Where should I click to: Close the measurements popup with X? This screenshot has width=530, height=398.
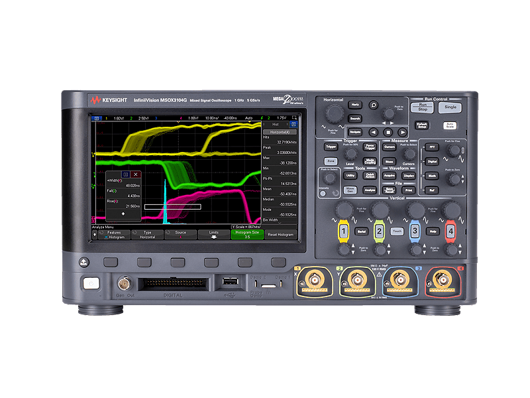[136, 174]
